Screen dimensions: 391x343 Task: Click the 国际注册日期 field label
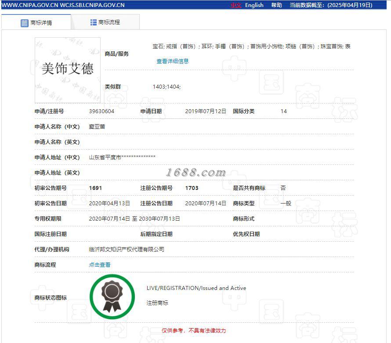click(x=51, y=234)
